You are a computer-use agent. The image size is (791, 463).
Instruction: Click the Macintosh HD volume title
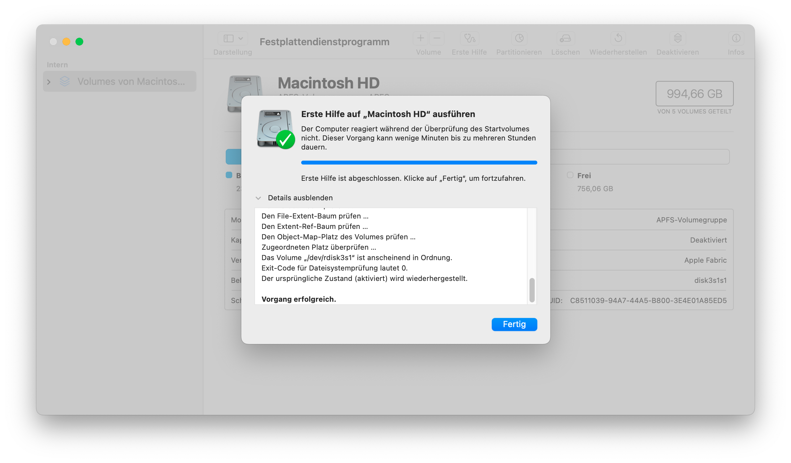[x=328, y=83]
